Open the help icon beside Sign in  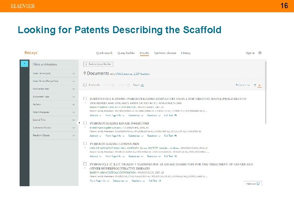point(260,53)
